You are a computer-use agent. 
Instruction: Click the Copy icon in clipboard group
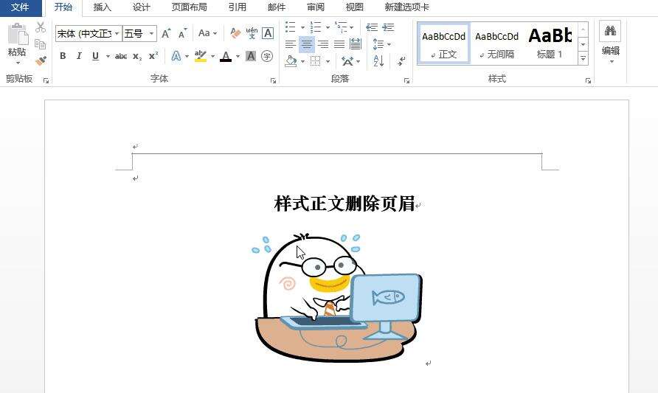tap(41, 44)
